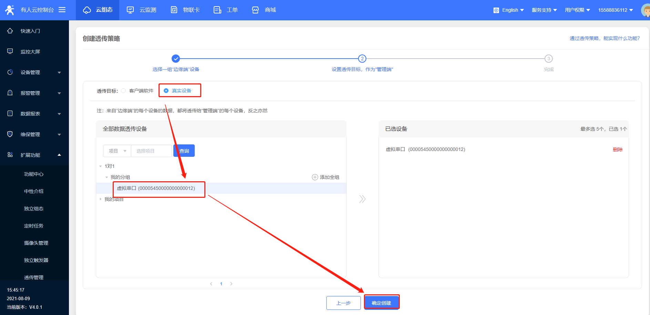
Task: Switch to the 云监测 tab
Action: point(142,10)
